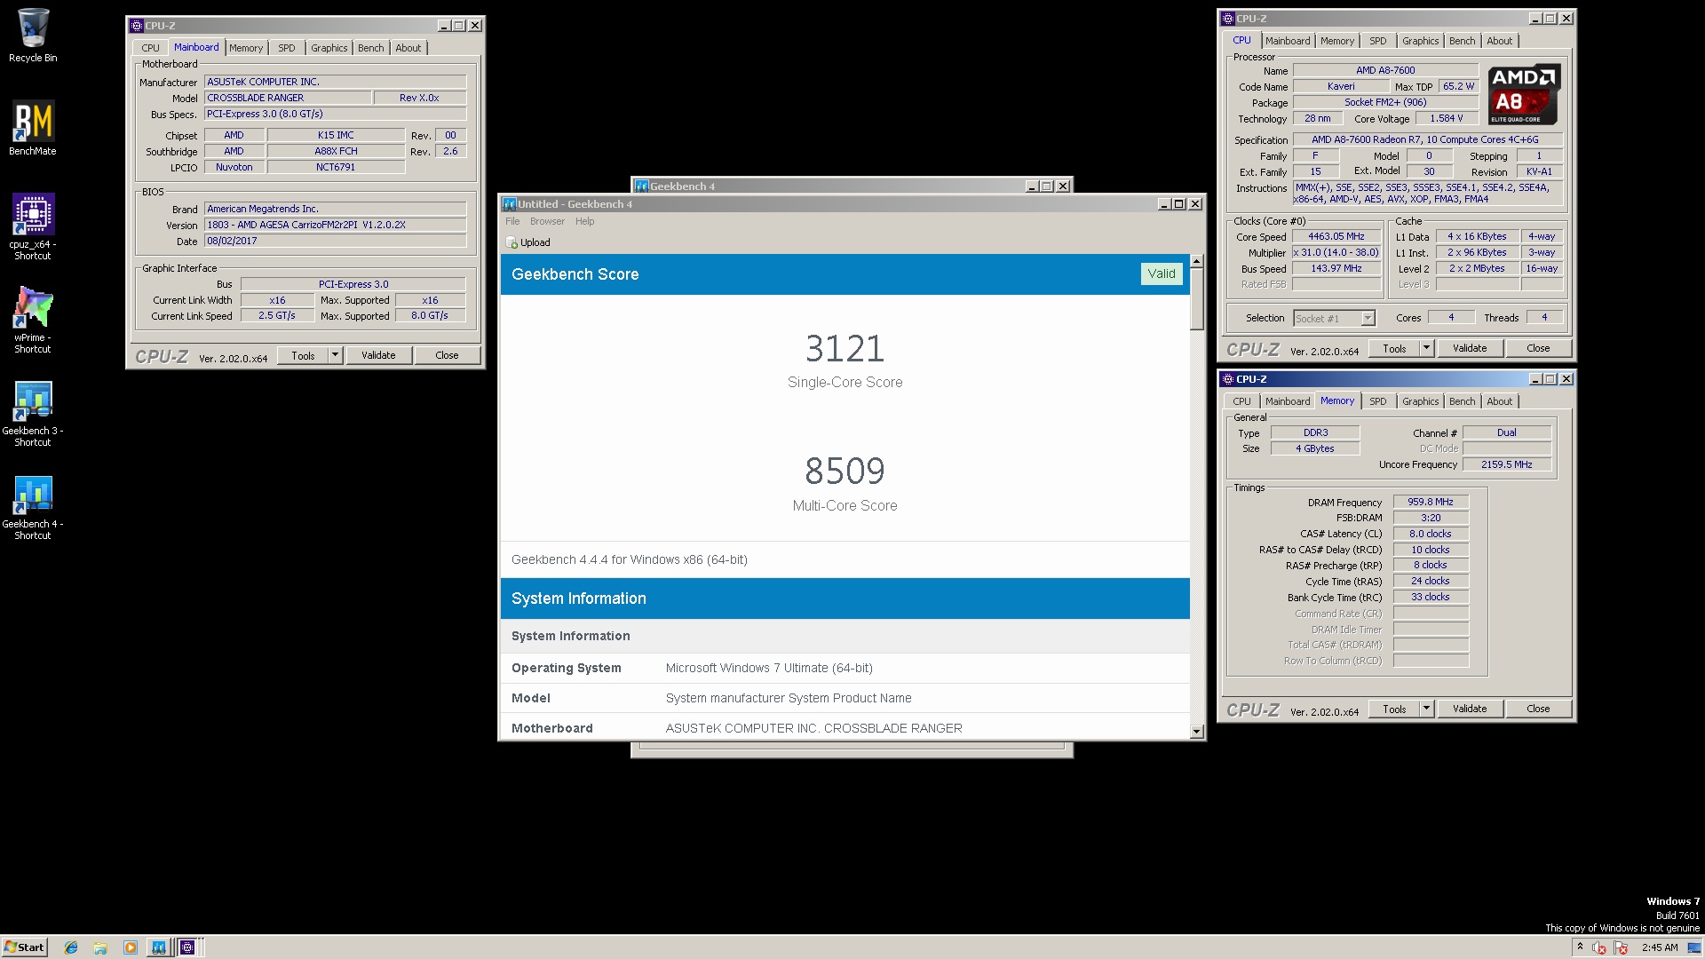Open Graphics tab in Mainboard CPU-Z window

329,48
